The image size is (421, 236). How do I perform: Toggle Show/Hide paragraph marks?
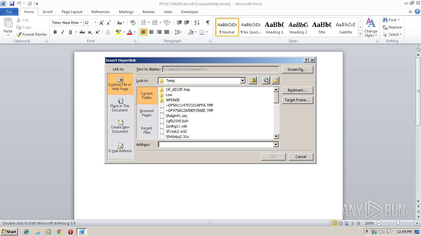(208, 23)
